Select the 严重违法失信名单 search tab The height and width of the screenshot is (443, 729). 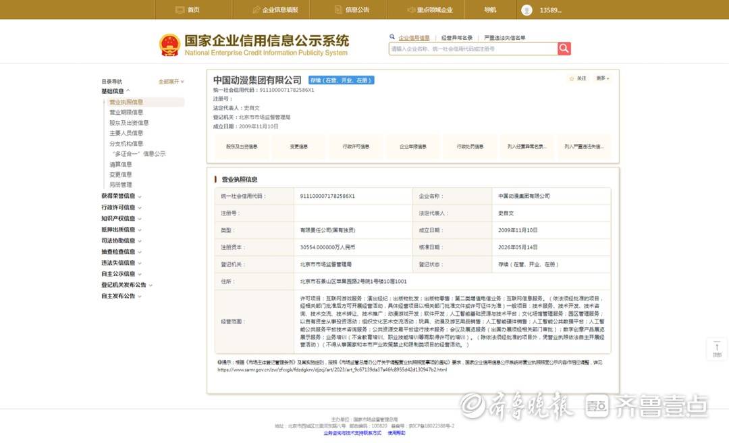tap(504, 38)
